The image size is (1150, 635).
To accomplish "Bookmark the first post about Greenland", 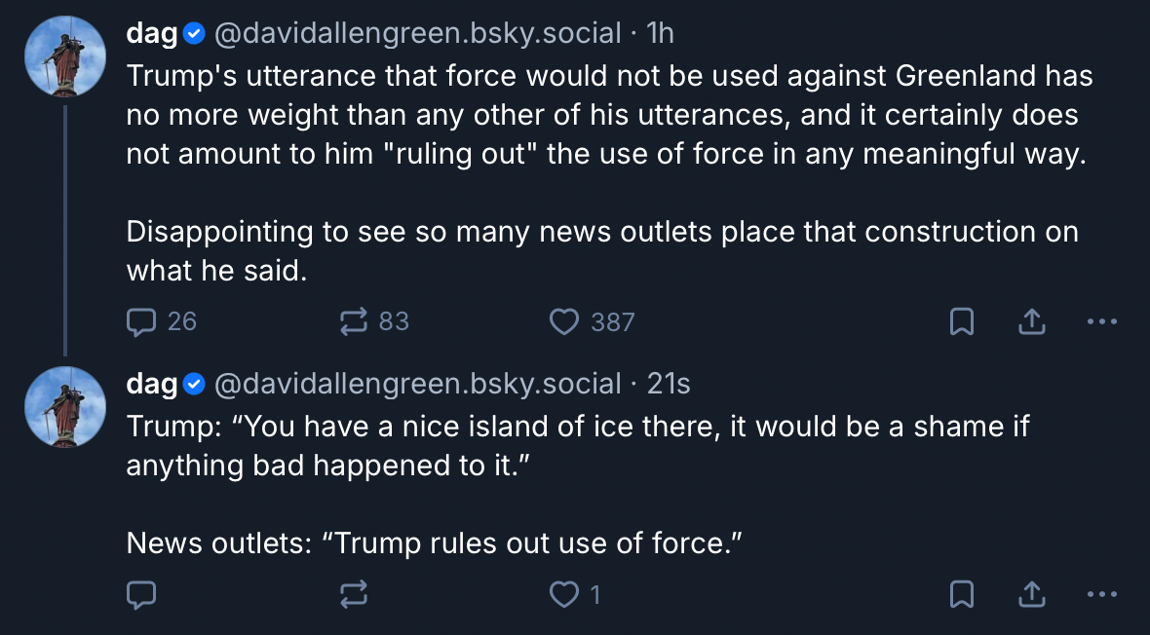I will pyautogui.click(x=962, y=321).
